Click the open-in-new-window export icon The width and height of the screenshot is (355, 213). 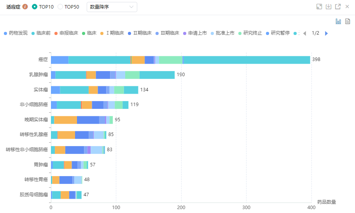tap(338, 7)
